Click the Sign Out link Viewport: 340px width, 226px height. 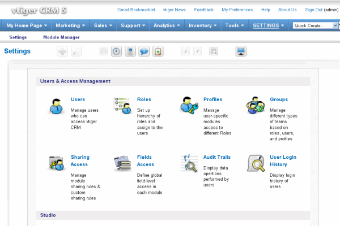(x=313, y=10)
